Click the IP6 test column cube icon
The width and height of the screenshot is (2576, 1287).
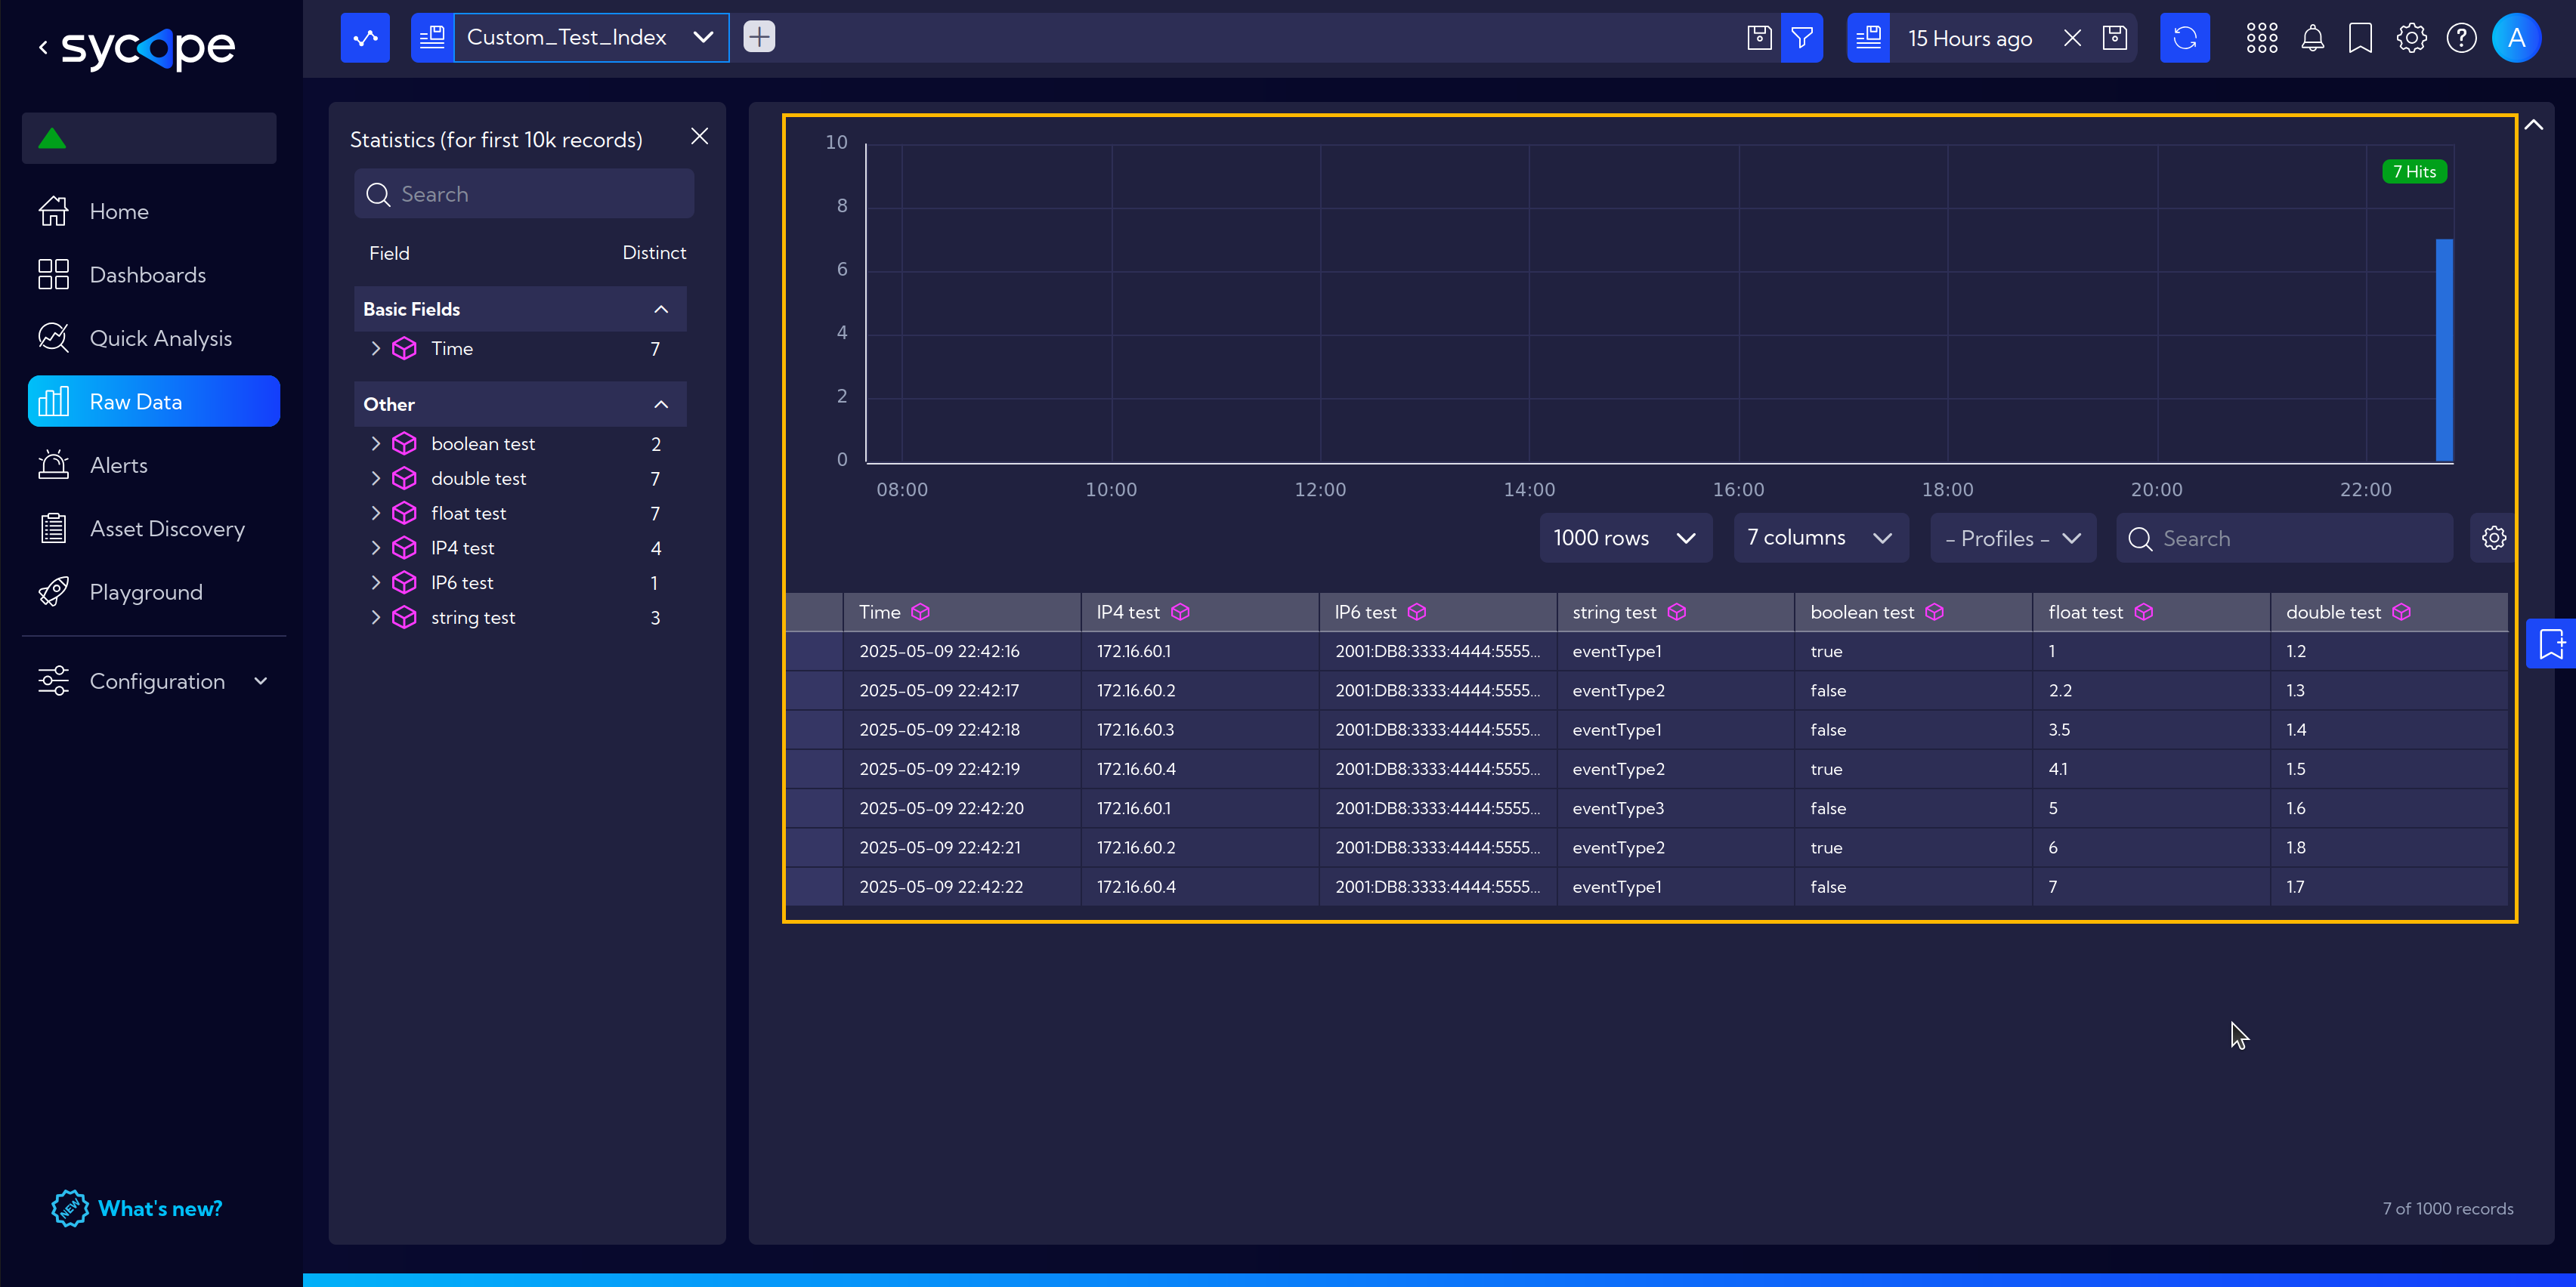tap(1416, 612)
